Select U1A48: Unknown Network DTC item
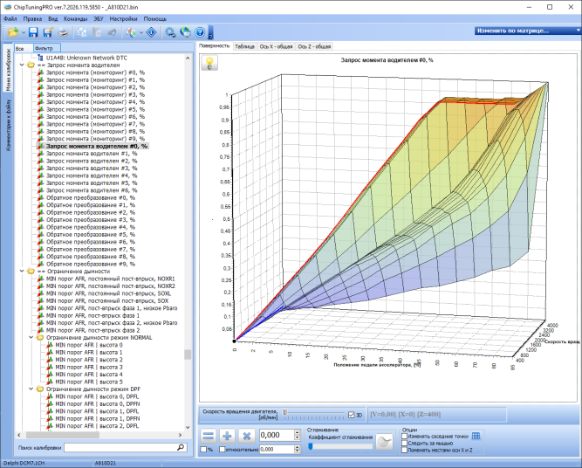Screen dimensions: 582x468 click(86, 58)
